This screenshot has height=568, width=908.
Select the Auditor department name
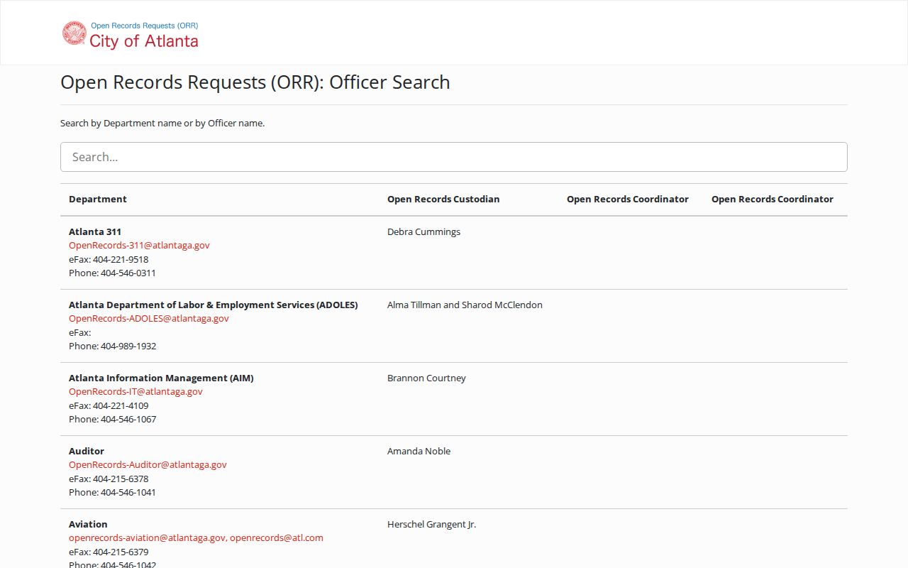pyautogui.click(x=87, y=451)
